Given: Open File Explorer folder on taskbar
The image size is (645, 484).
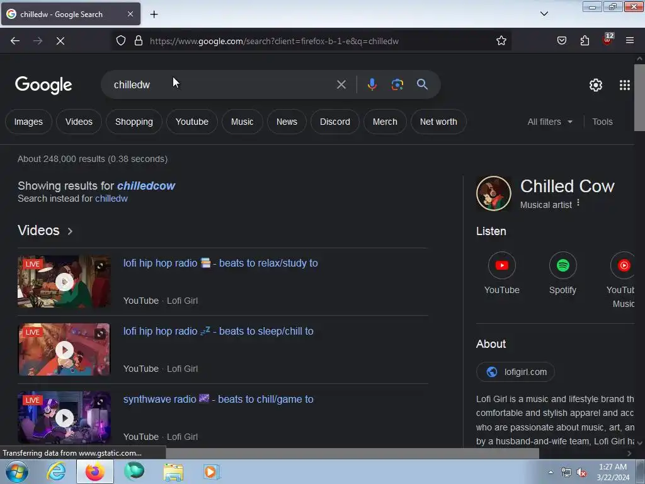Looking at the screenshot, I should [173, 472].
